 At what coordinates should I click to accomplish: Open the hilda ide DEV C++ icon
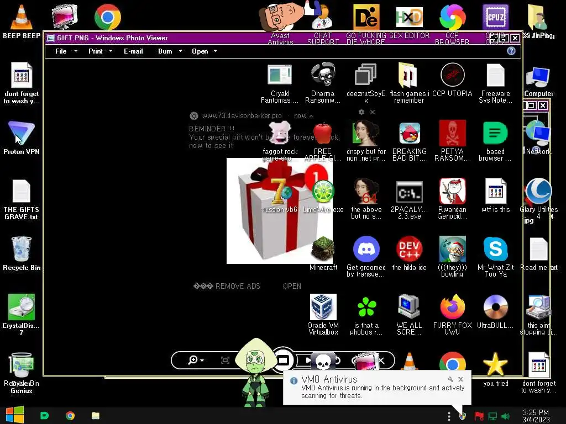tap(410, 249)
